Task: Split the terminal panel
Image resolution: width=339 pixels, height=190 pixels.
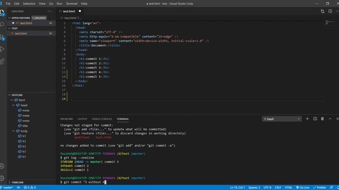Action: (x=315, y=119)
